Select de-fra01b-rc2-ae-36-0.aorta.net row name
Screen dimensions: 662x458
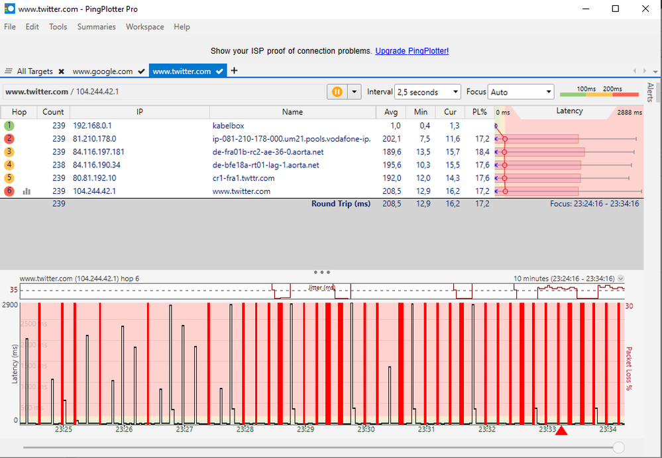268,152
